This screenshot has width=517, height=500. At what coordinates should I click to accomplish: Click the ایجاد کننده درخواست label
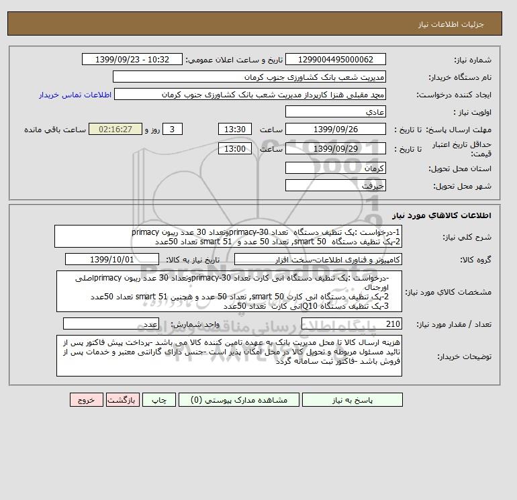[454, 95]
